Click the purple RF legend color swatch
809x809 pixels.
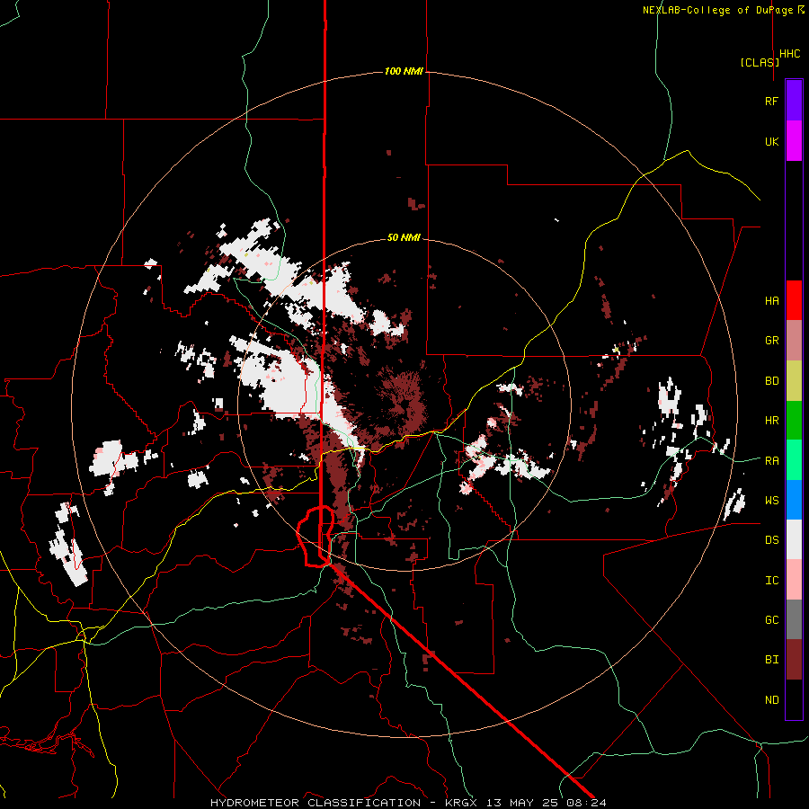point(794,101)
